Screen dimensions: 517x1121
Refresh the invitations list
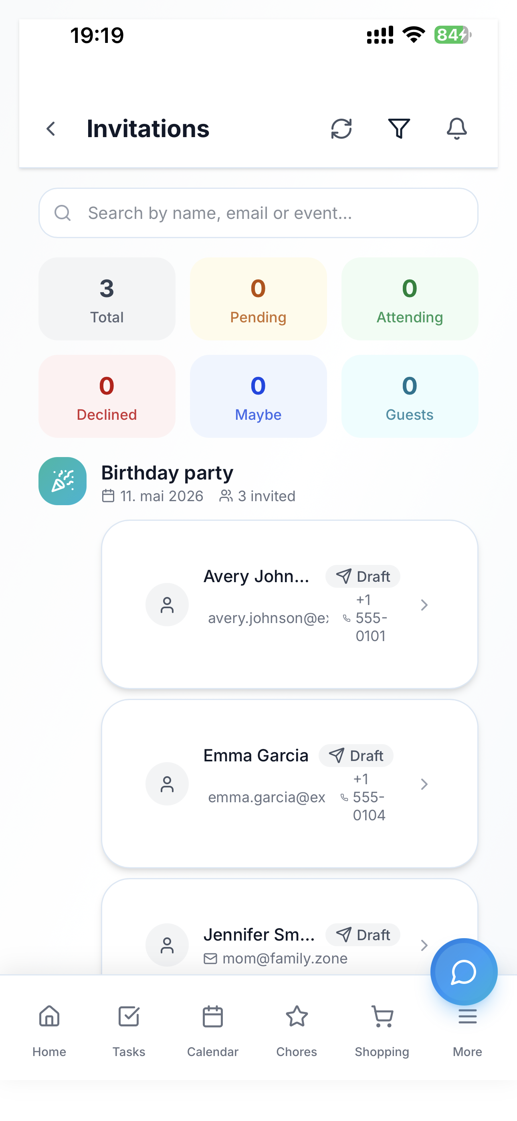[x=341, y=129]
